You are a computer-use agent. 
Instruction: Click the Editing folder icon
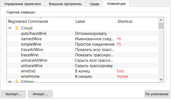coord(17,81)
